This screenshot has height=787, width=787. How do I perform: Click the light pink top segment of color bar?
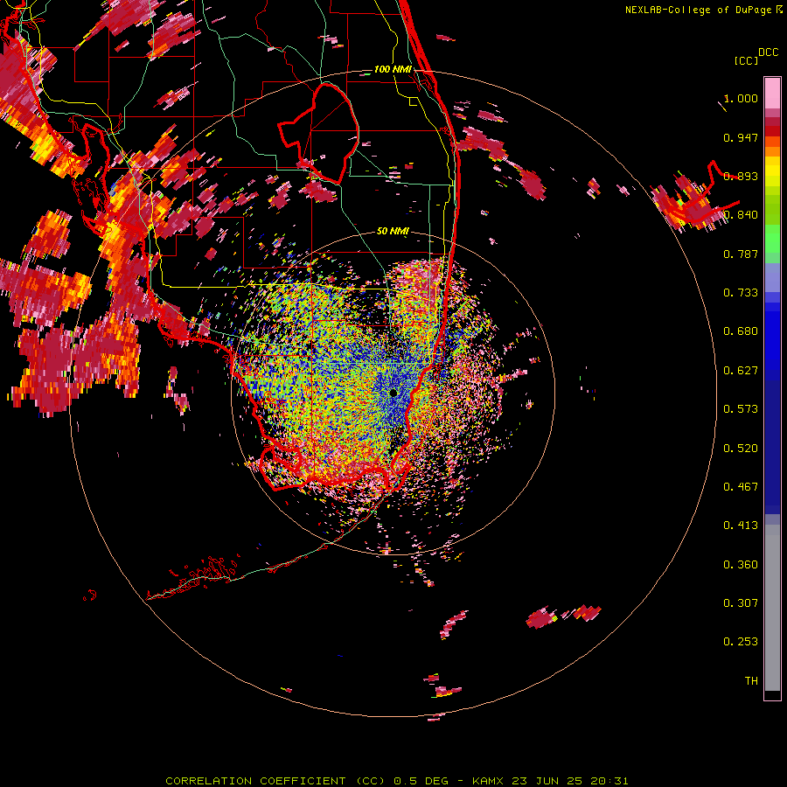point(772,93)
